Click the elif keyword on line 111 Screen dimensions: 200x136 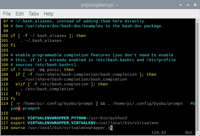tap(20, 84)
